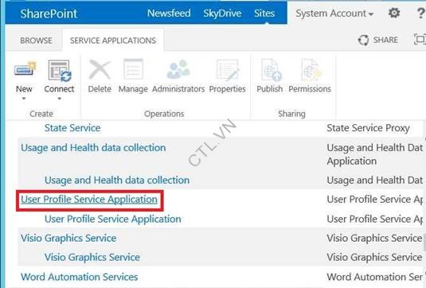Viewport: 426px width, 288px height.
Task: Select the Service Applications tab
Action: [x=113, y=41]
